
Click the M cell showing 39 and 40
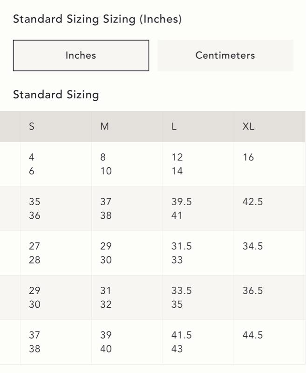tap(106, 341)
